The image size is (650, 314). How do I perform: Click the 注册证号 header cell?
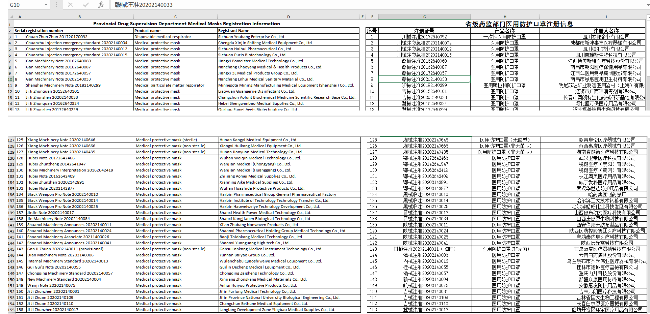(424, 31)
